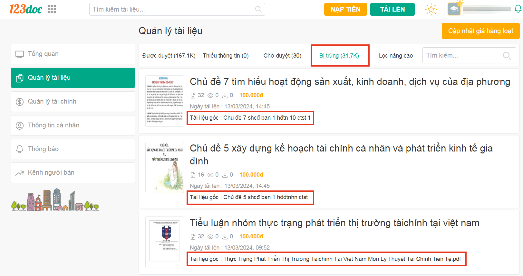Click the Thông tin cá nhân person icon
Image resolution: width=523 pixels, height=276 pixels.
tap(20, 125)
